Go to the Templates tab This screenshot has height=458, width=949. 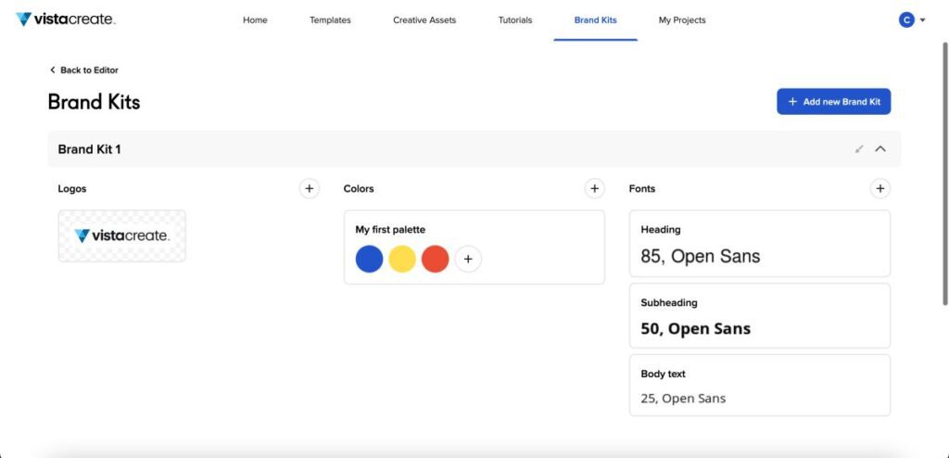coord(330,20)
